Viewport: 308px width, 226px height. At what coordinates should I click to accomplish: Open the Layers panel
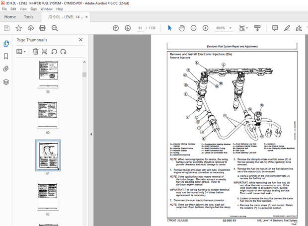tap(6, 82)
